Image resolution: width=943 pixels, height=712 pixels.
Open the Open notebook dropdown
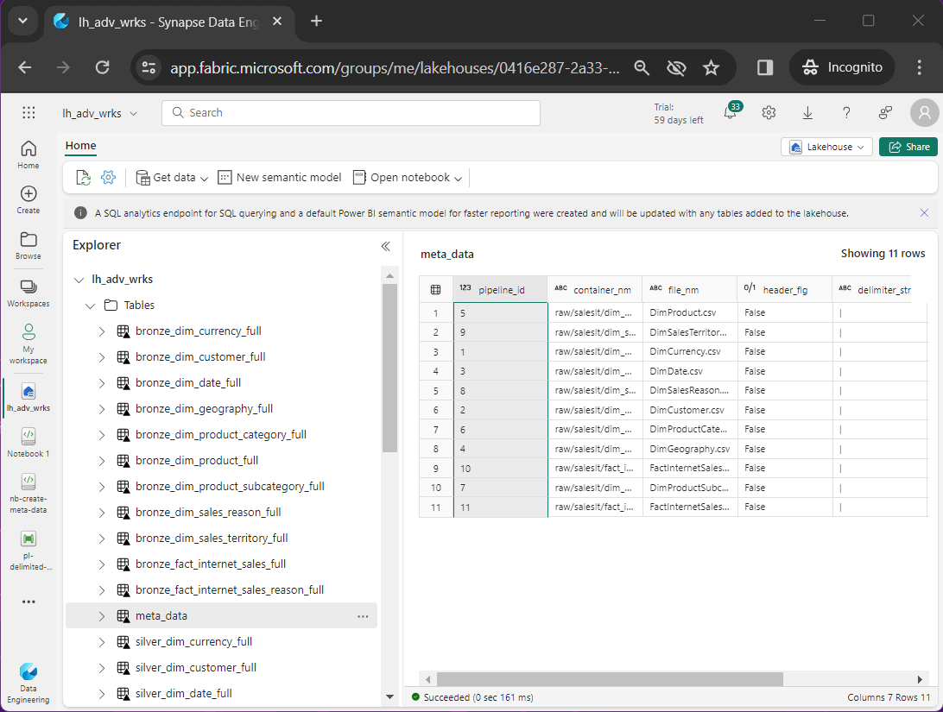pos(408,177)
